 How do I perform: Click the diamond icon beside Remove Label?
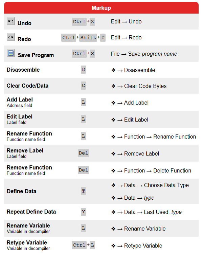(x=113, y=153)
